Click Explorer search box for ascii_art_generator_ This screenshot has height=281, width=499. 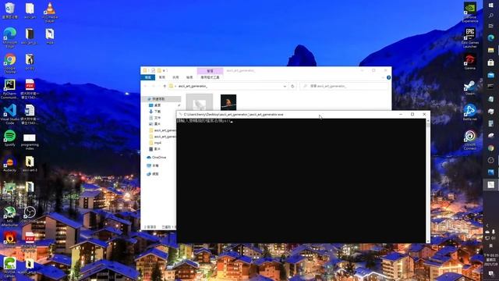click(344, 86)
